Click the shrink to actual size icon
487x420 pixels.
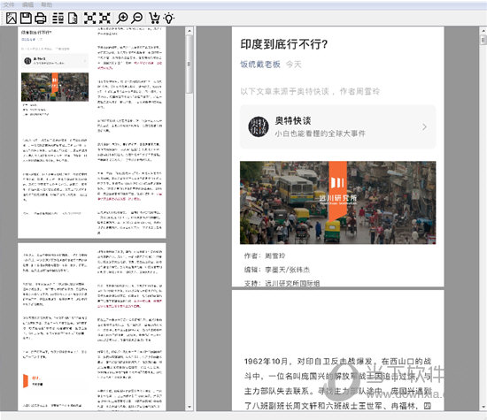[x=104, y=19]
